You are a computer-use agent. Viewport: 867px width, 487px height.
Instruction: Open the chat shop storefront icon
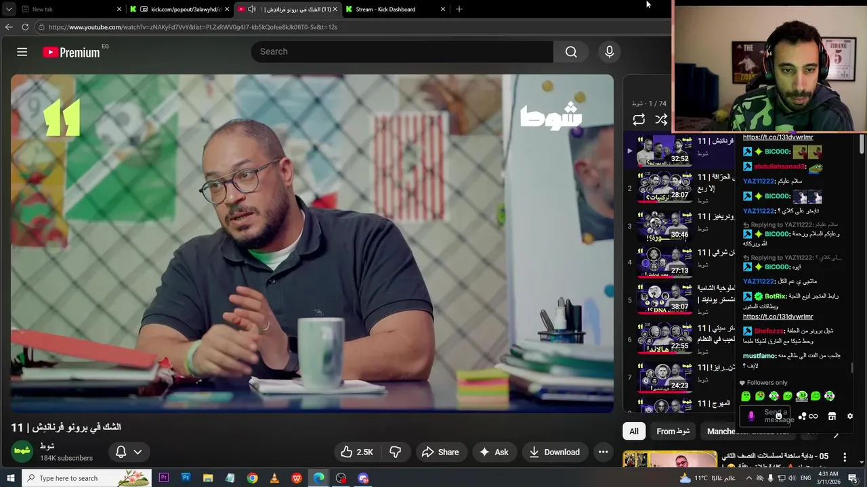click(832, 417)
